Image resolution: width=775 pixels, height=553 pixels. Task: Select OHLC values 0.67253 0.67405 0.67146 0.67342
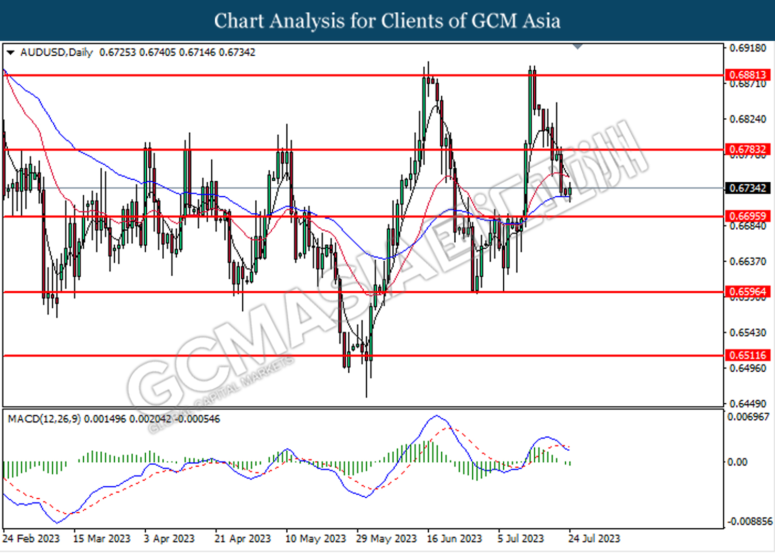[x=177, y=52]
